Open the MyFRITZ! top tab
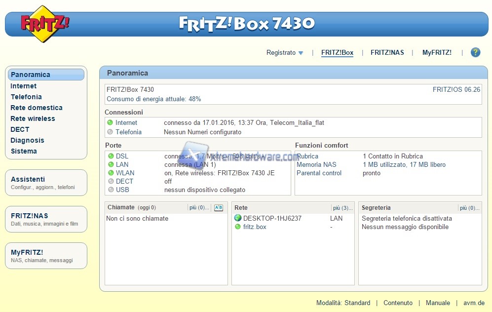 tap(437, 53)
